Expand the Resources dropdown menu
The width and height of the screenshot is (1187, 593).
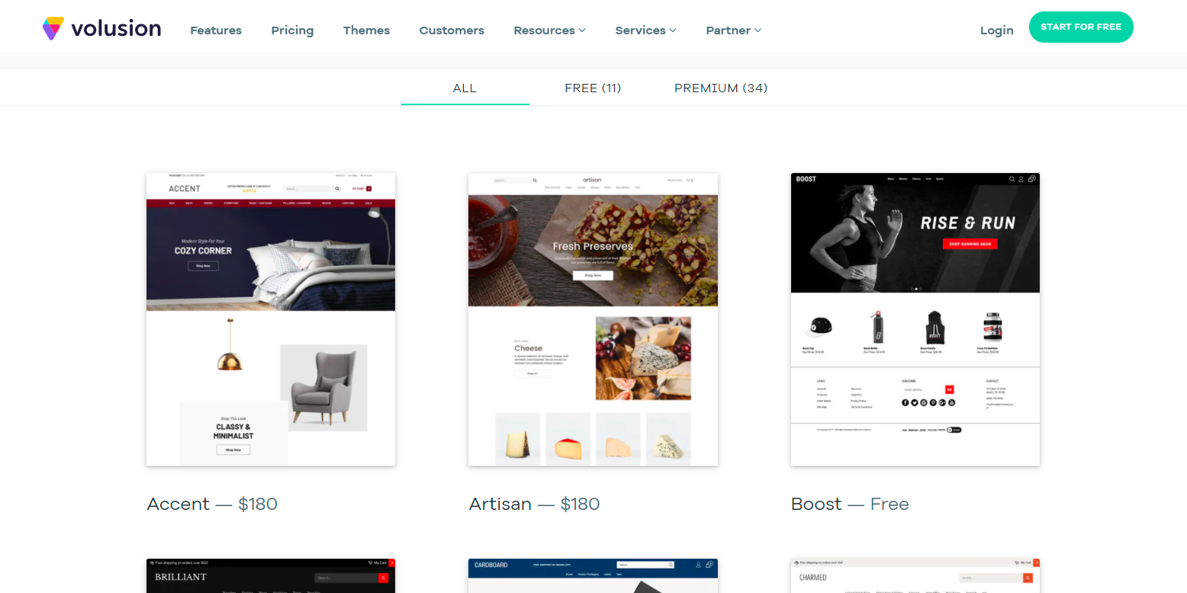[549, 30]
